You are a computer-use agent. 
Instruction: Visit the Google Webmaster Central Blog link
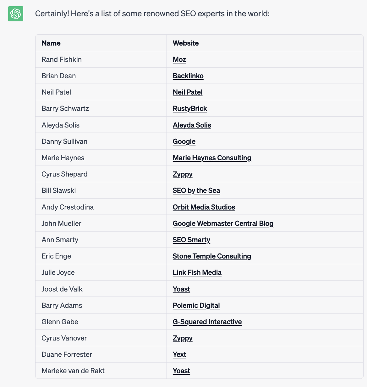tap(223, 223)
